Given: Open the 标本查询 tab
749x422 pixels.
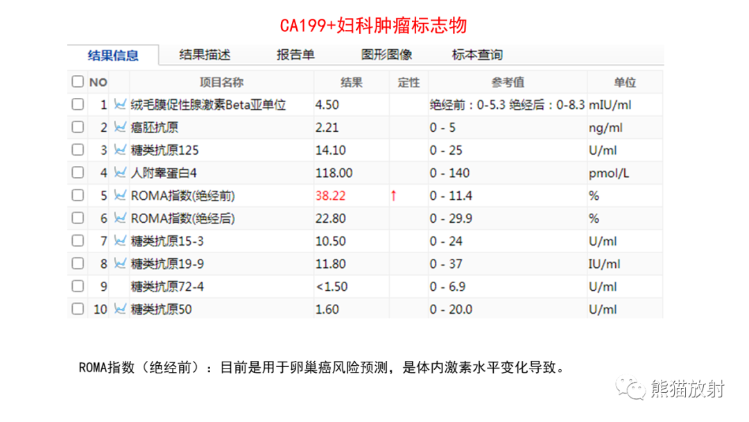Looking at the screenshot, I should click(x=477, y=55).
